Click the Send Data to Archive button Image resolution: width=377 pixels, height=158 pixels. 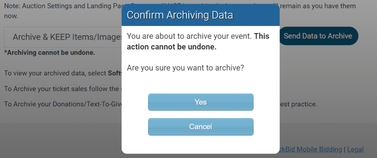click(x=318, y=36)
